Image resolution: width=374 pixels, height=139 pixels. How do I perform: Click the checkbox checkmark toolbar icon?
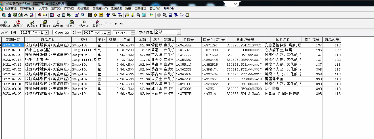(x=58, y=15)
